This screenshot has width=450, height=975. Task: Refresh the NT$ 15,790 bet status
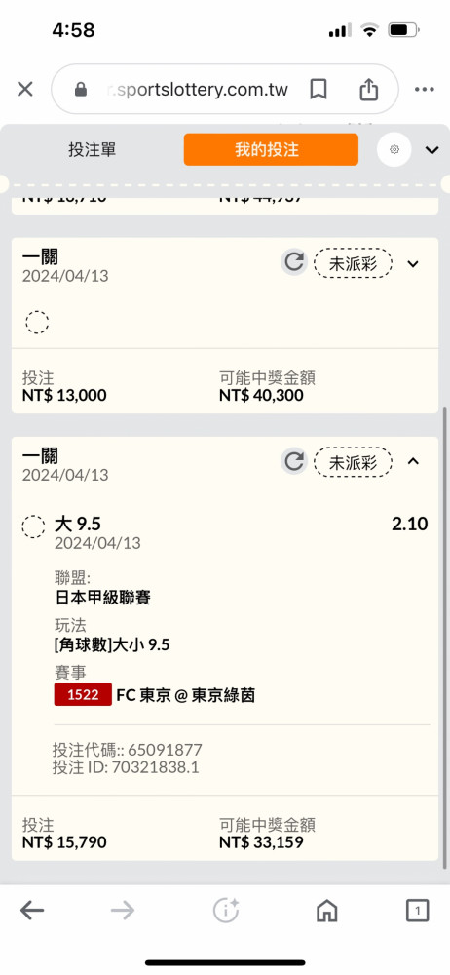tap(293, 461)
